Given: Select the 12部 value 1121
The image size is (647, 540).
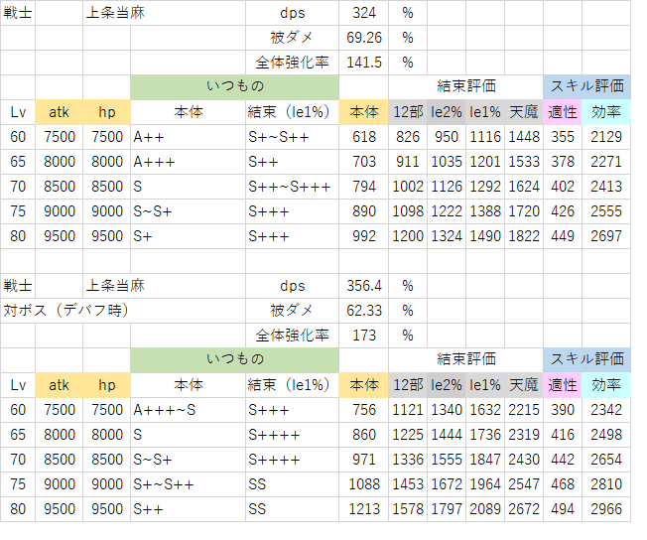Looking at the screenshot, I should coord(408,410).
